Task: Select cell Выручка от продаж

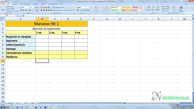Action: pos(21,37)
